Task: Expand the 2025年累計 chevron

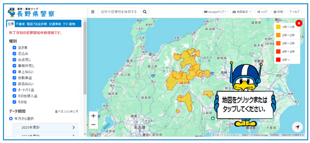Action: coord(74,128)
